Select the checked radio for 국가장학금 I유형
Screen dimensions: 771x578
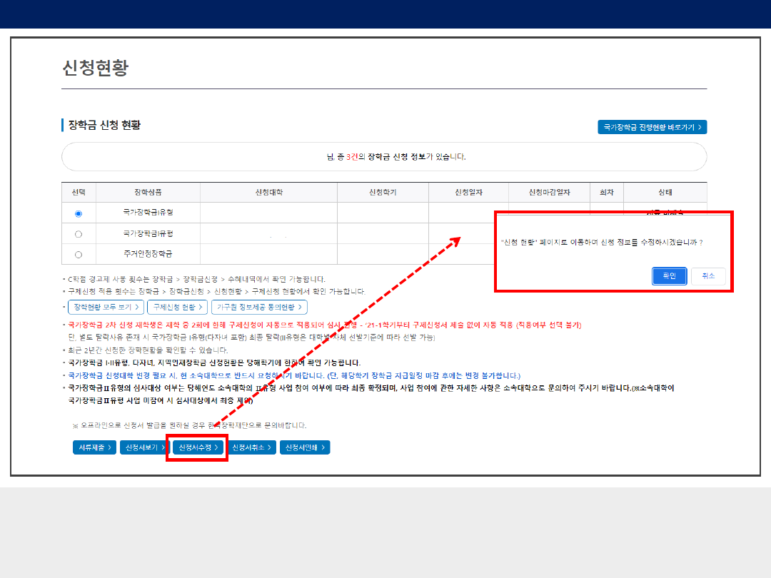(79, 213)
